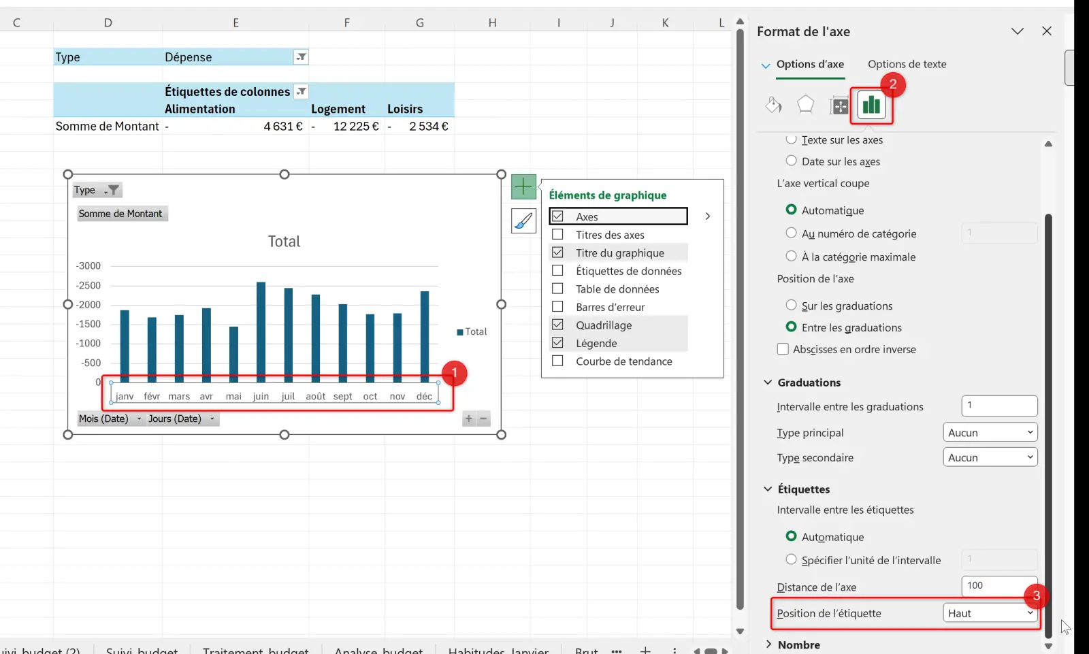The height and width of the screenshot is (654, 1089).
Task: Select À la catégorie maximale
Action: tap(791, 257)
